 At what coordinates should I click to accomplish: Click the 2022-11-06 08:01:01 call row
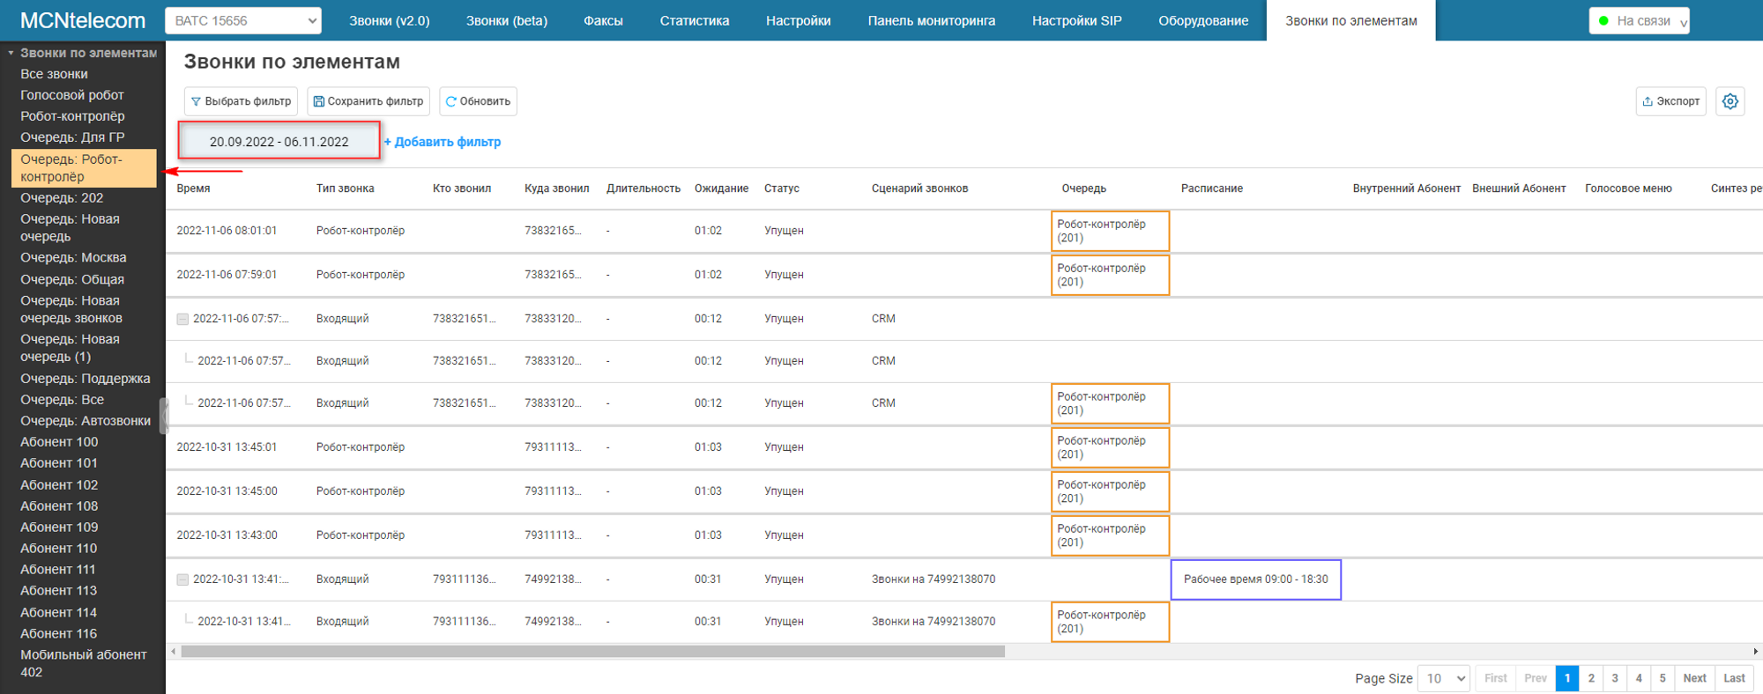(x=964, y=231)
